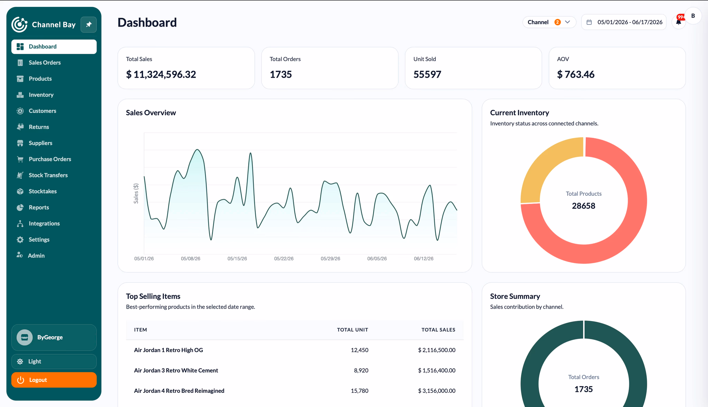Open Admin page link
Viewport: 708px width, 407px height.
tap(54, 255)
